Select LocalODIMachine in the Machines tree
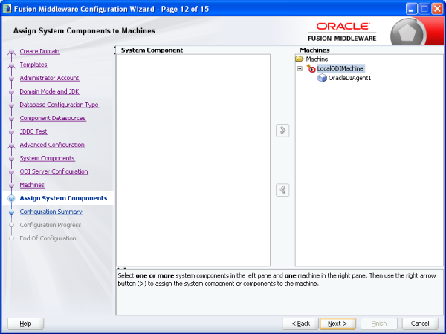Screen dimensions: 446x334 point(340,68)
